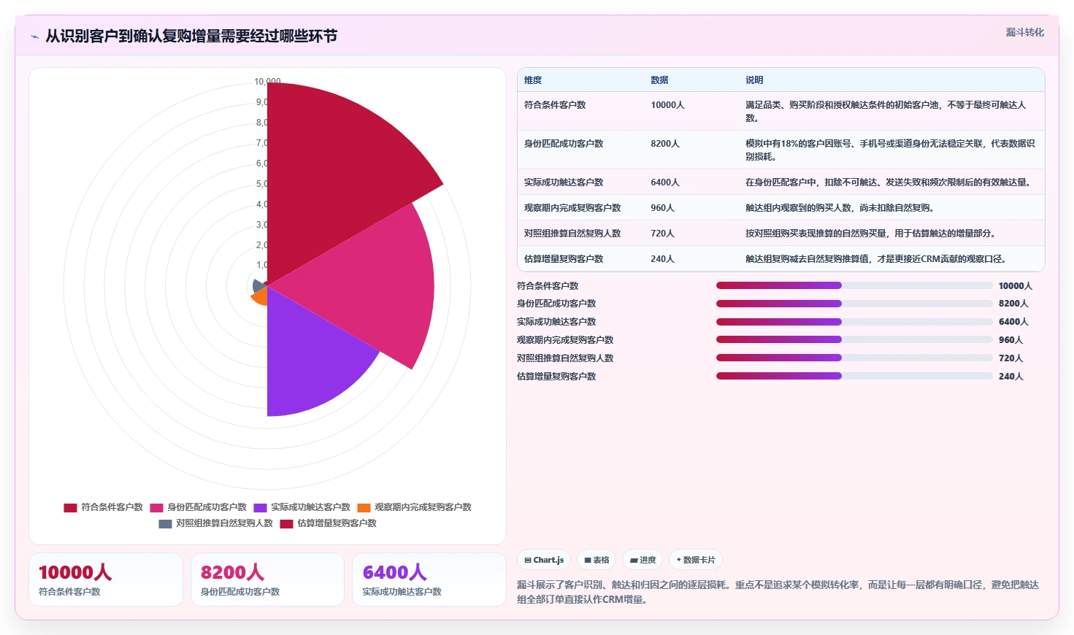
Task: Select the 符合条件客户数 table row label
Action: tap(555, 105)
